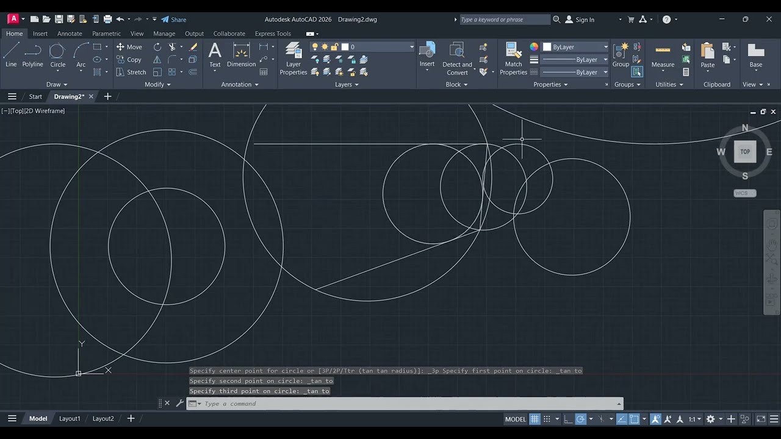Click the Rectangular Array icon
The height and width of the screenshot is (439, 781).
173,72
